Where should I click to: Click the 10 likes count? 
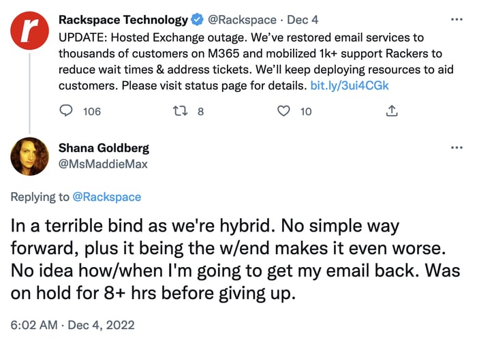coord(306,112)
